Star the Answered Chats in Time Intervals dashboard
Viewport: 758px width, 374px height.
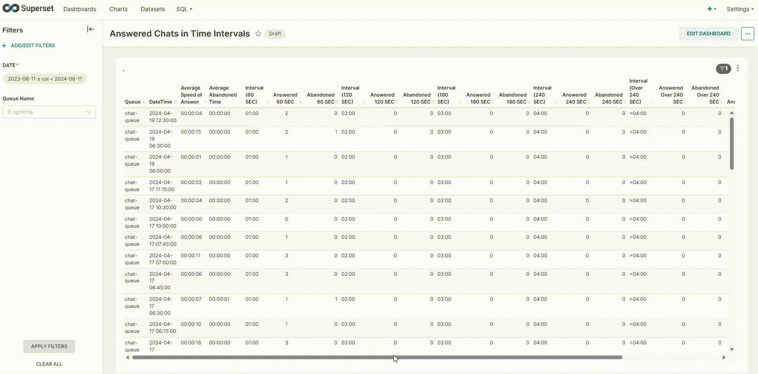(258, 34)
